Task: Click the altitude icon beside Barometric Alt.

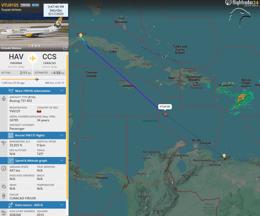Action: tap(4, 143)
